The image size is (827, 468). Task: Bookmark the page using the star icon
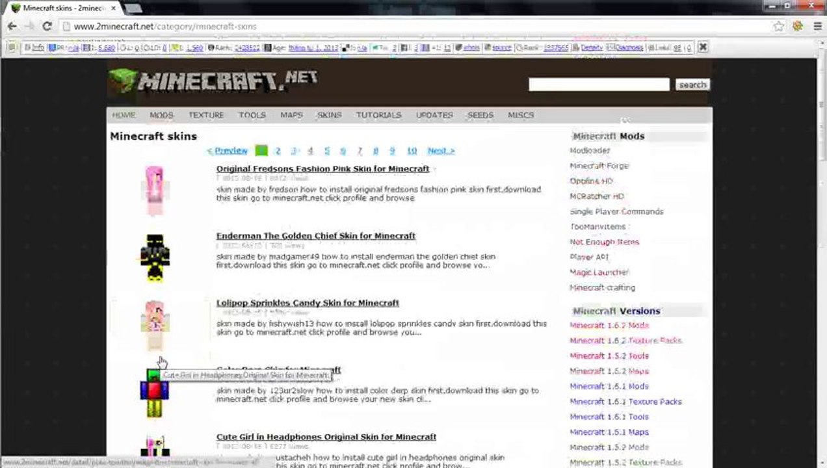[x=779, y=27]
